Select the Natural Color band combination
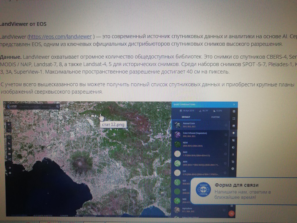Screen dimensions: 297x223 coord(200,125)
